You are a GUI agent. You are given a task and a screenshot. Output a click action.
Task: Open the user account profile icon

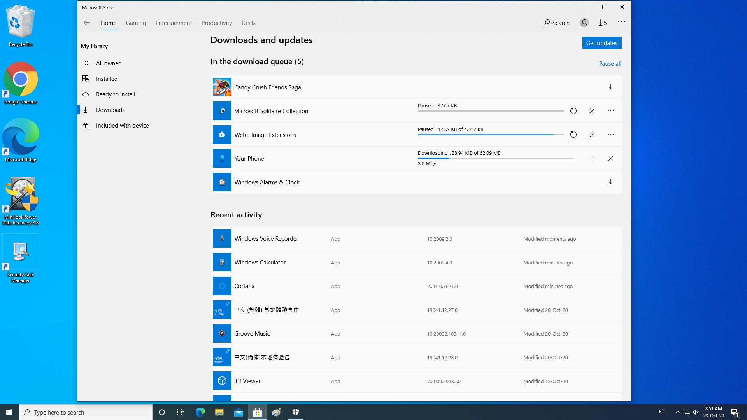pyautogui.click(x=584, y=23)
